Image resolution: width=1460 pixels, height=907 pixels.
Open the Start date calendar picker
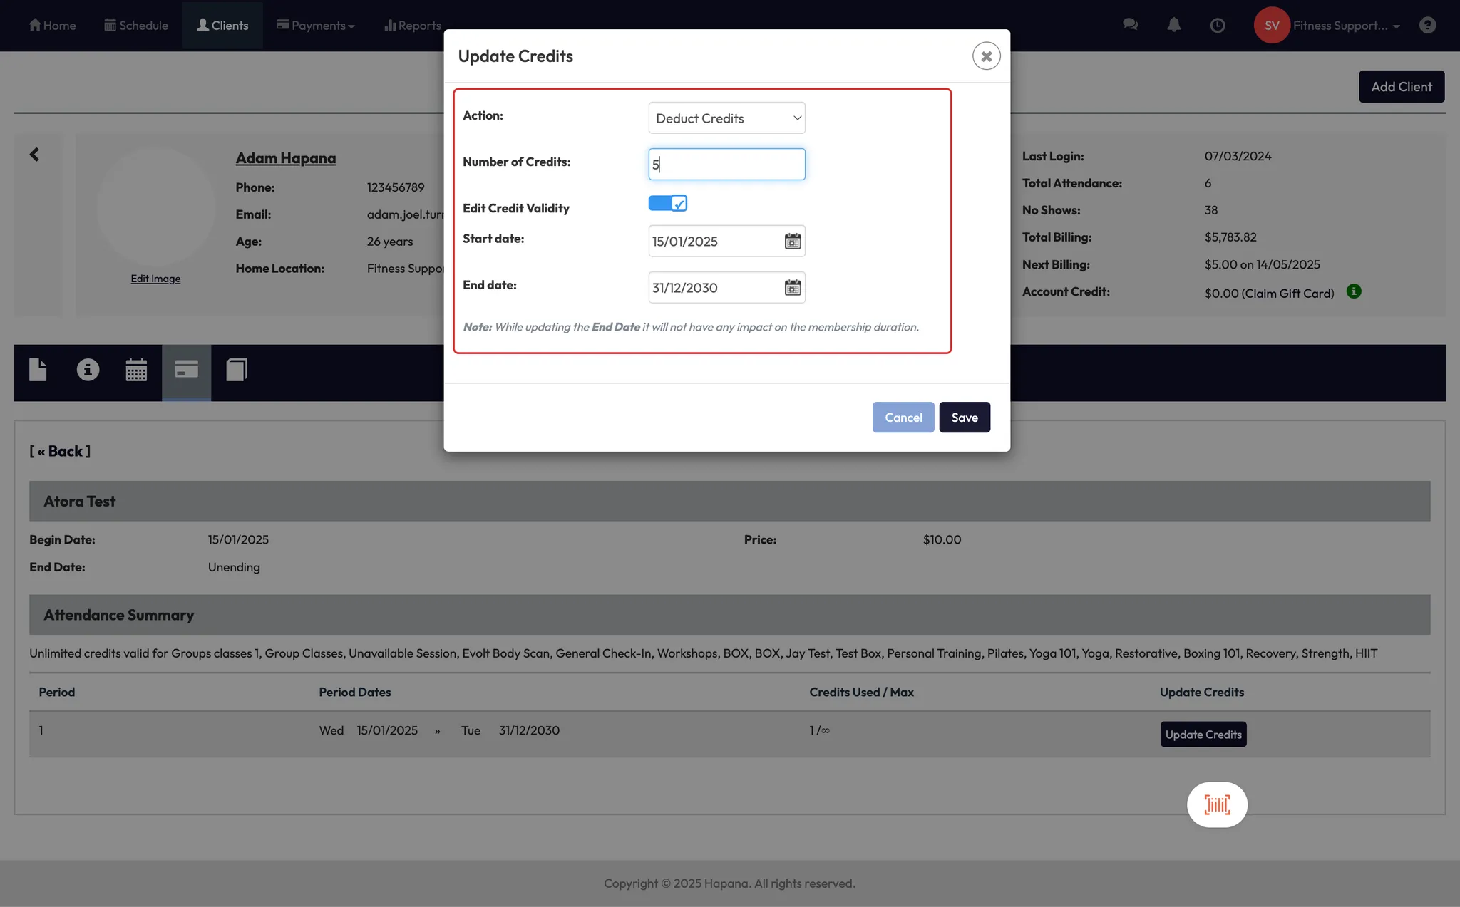(x=793, y=242)
